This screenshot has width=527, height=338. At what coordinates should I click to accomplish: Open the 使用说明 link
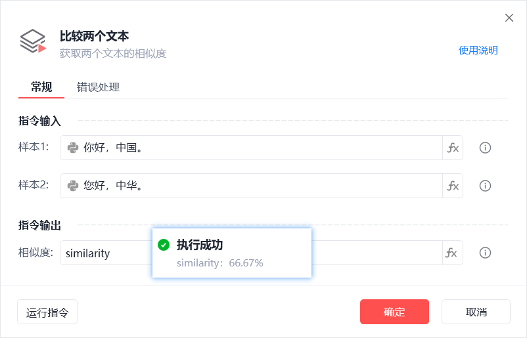click(x=478, y=51)
